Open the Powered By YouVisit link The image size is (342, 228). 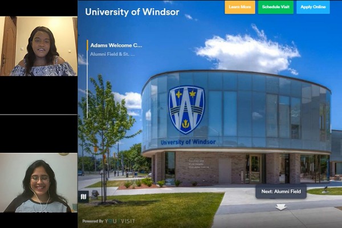point(109,221)
